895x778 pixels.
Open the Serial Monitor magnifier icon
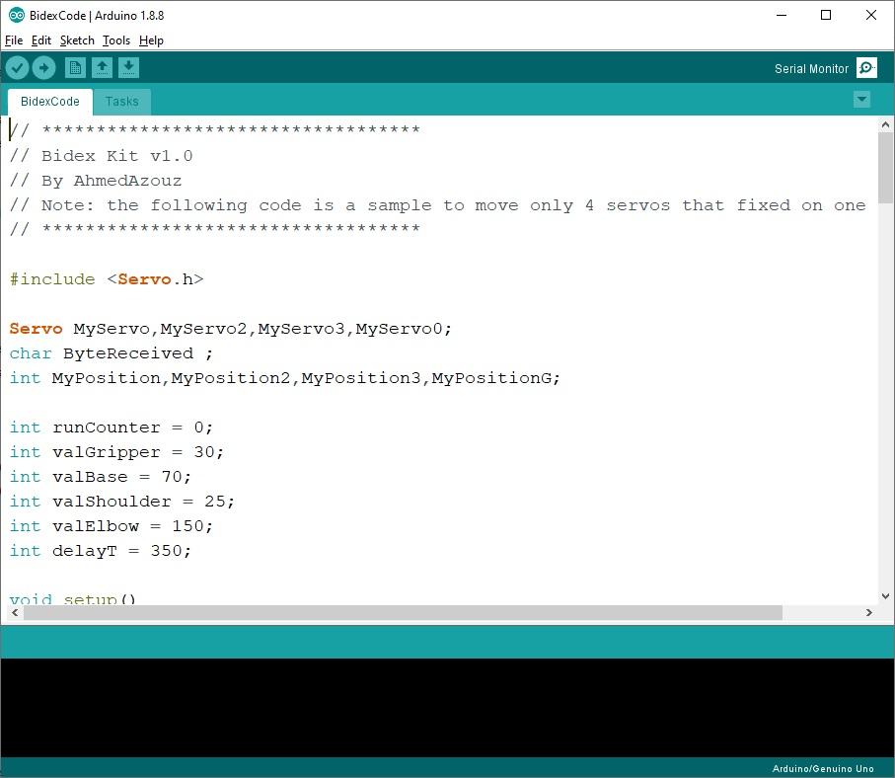click(866, 67)
